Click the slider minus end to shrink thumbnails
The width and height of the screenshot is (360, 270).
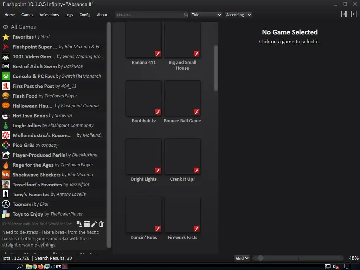[x=255, y=258]
